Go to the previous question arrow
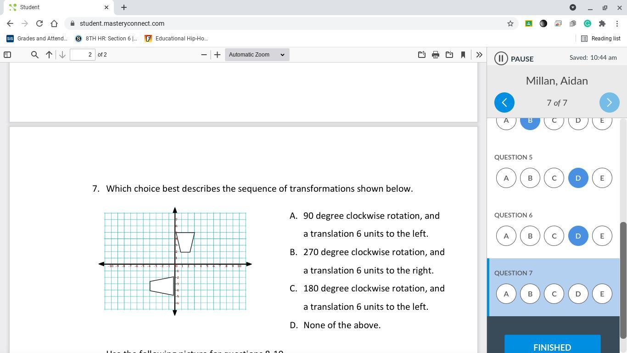The width and height of the screenshot is (627, 353). coord(504,102)
